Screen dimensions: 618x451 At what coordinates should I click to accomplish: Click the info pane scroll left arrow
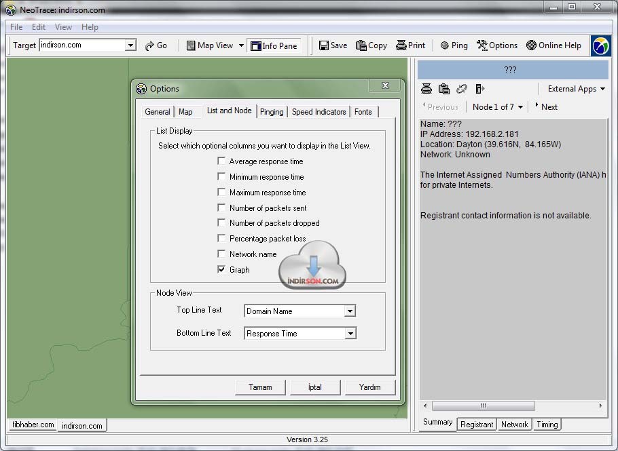pos(425,406)
